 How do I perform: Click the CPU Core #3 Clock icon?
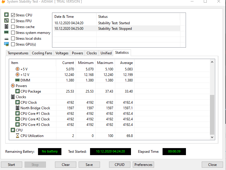click(x=18, y=124)
